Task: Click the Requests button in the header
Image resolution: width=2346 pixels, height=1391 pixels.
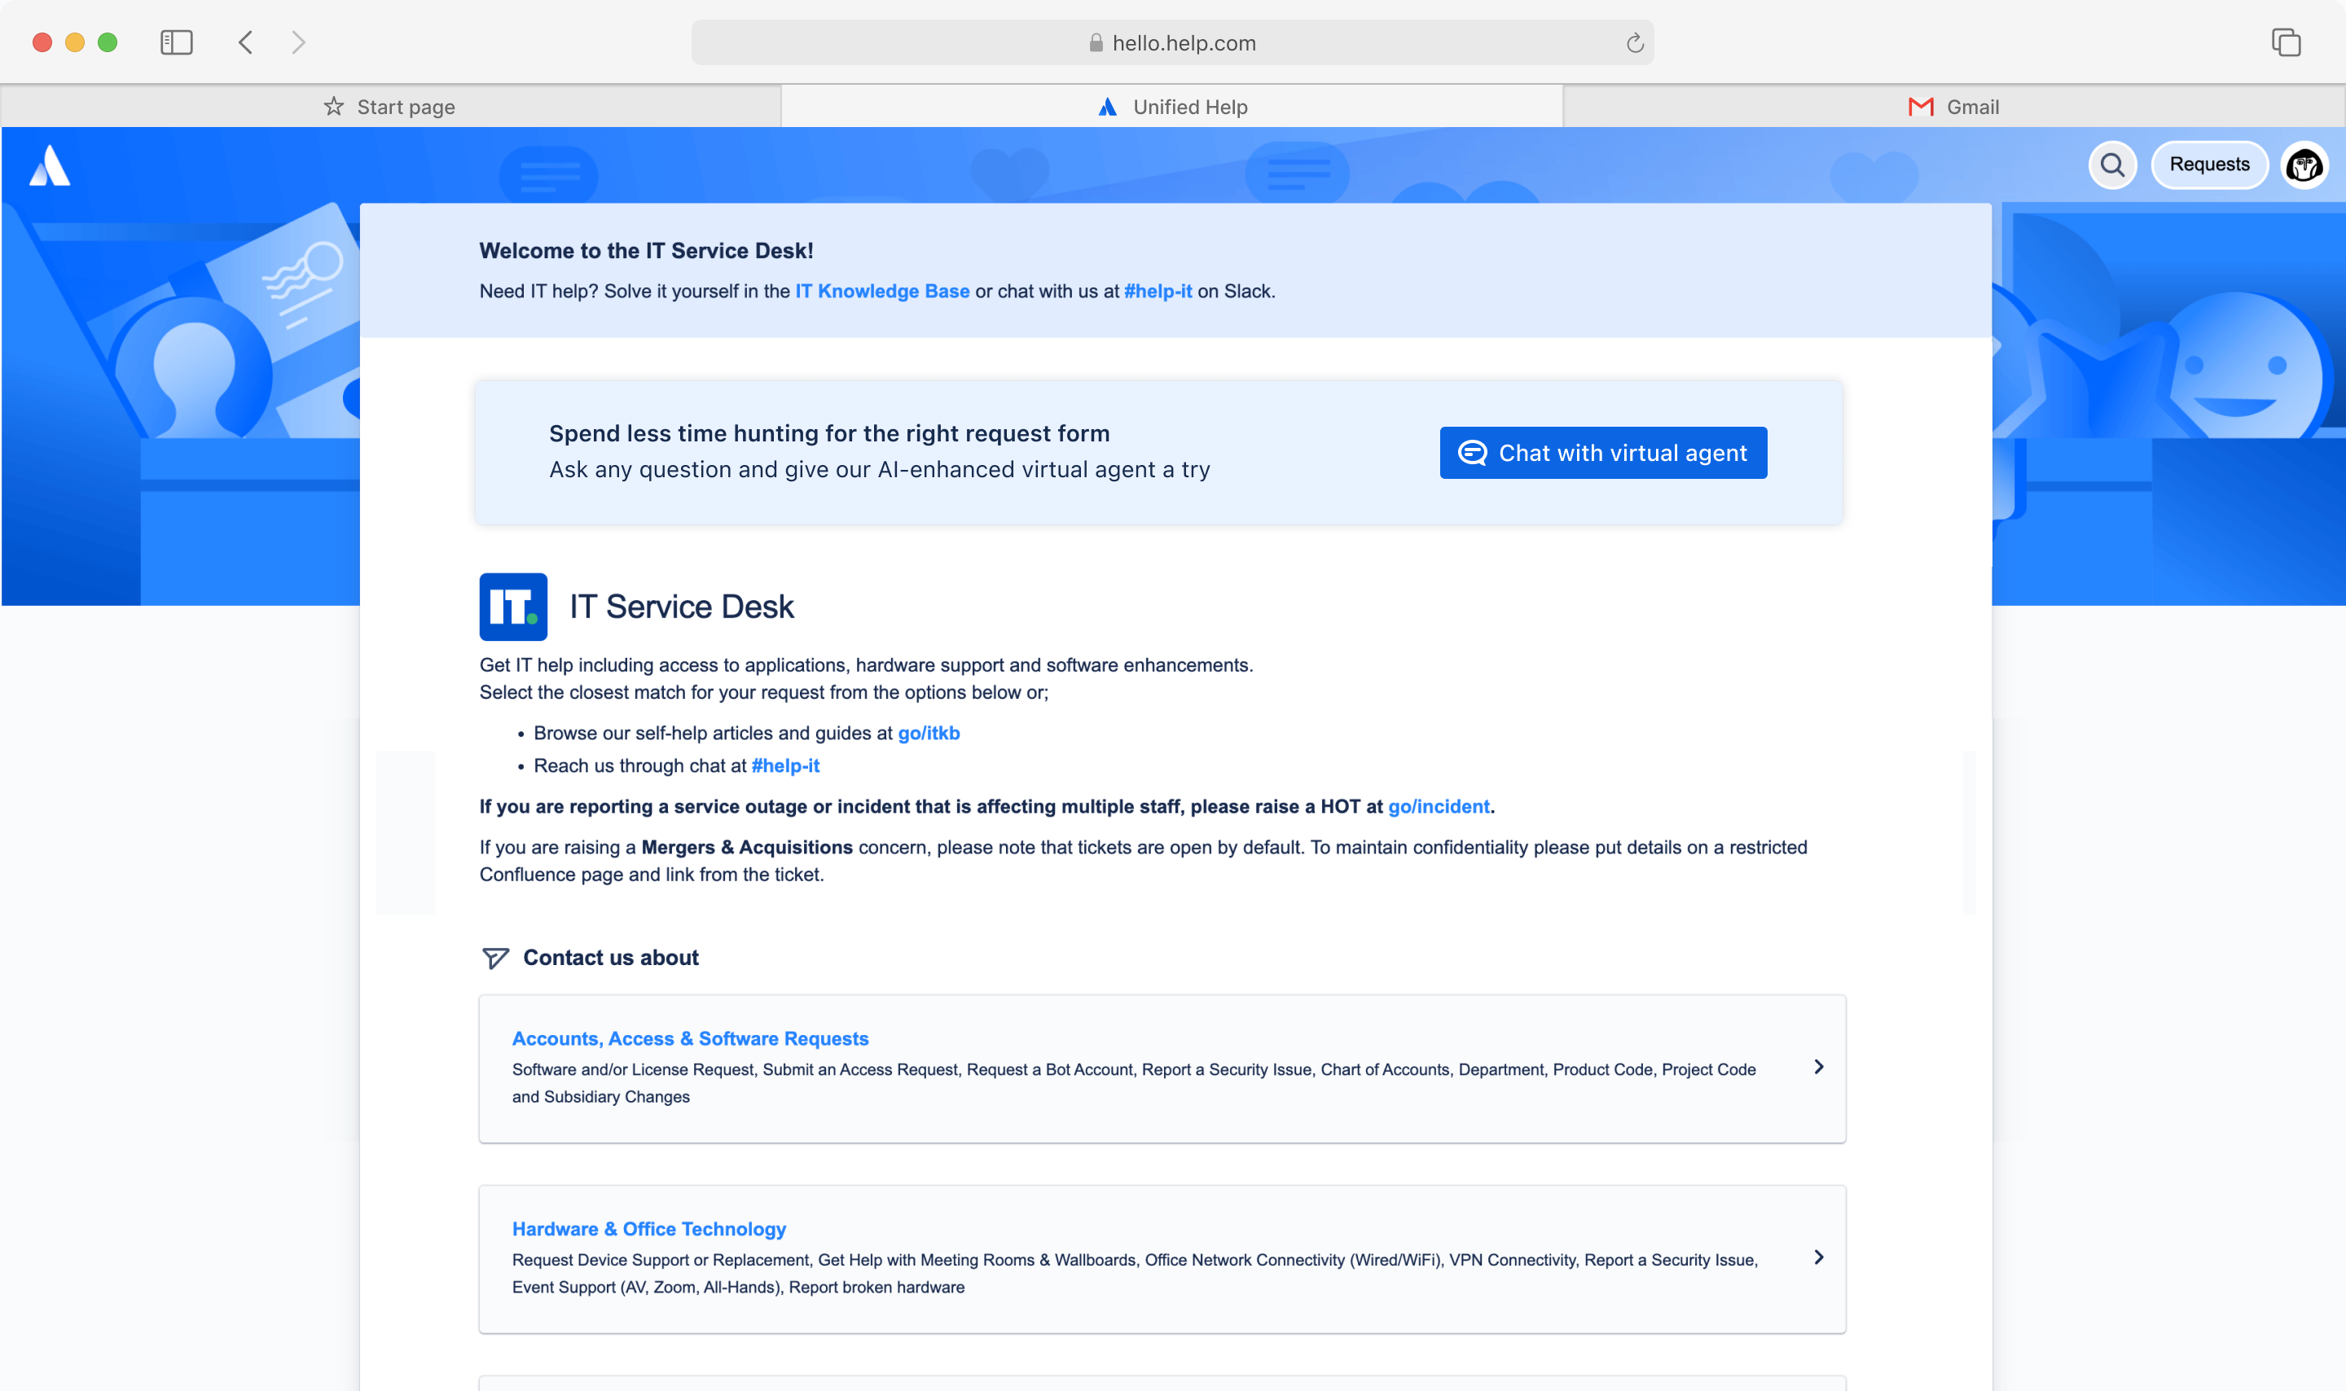Action: click(x=2209, y=165)
